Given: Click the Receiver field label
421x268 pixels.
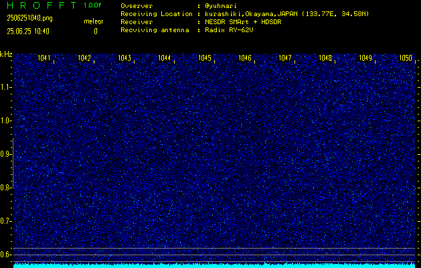Looking at the screenshot, I should click(137, 22).
